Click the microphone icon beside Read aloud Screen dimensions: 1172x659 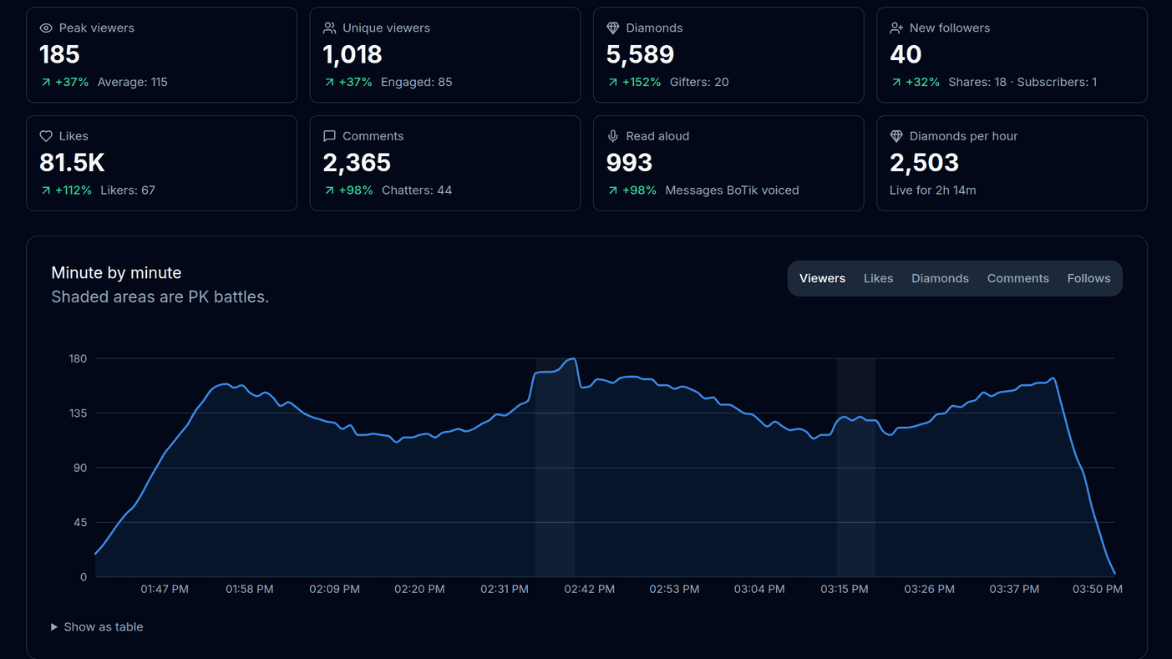(x=612, y=136)
